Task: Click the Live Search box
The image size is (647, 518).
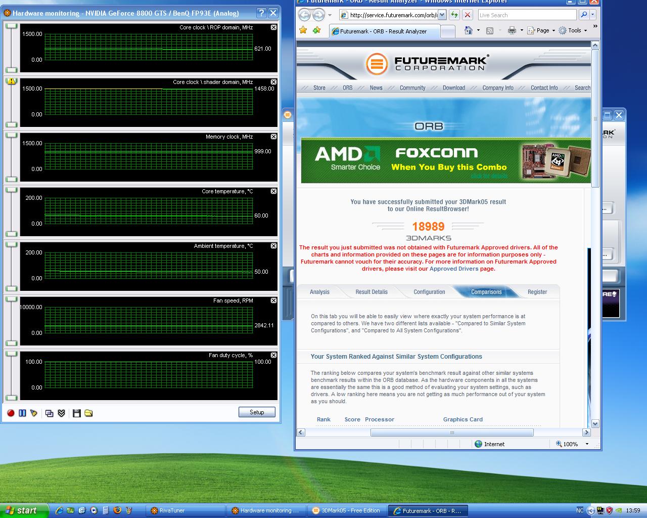Action: click(x=527, y=15)
